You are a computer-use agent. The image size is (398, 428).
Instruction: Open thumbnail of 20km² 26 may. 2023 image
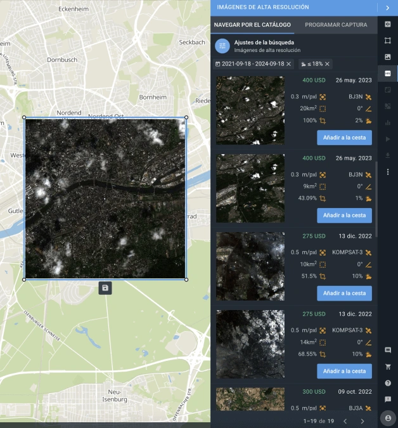coord(250,110)
